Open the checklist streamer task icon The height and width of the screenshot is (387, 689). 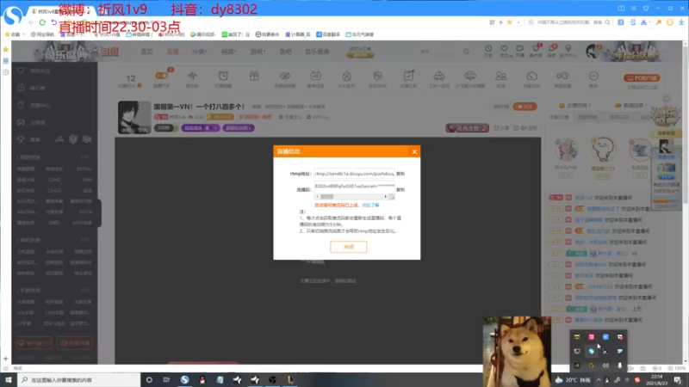coord(408,76)
